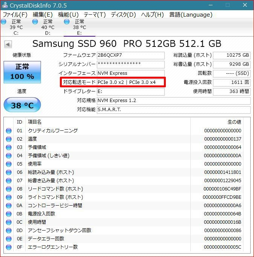254x257 pixels.
Task: Select raw value 00000000000A6
Action: coord(223,206)
